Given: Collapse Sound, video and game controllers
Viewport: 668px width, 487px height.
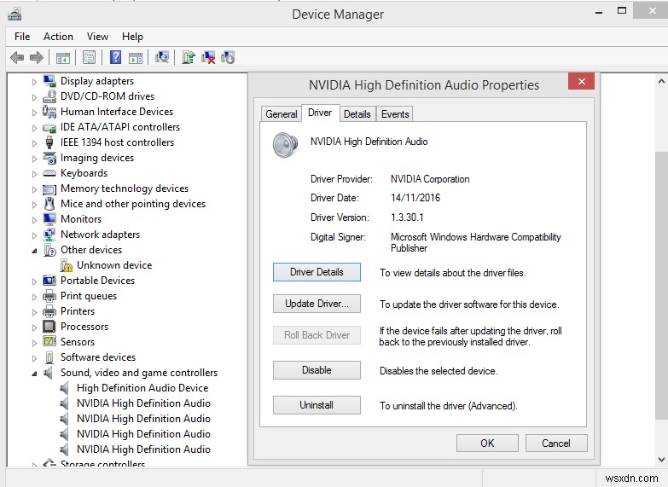Looking at the screenshot, I should pyautogui.click(x=35, y=374).
